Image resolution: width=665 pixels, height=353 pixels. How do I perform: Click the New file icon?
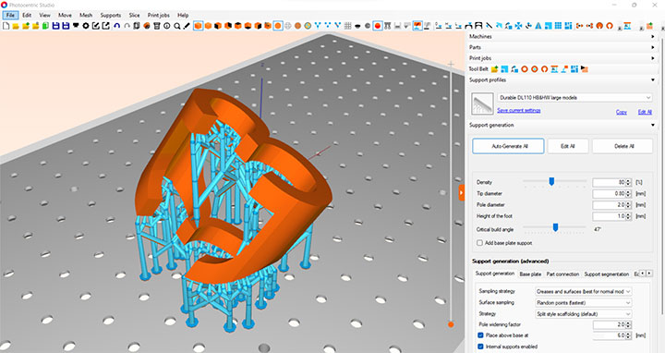6,26
